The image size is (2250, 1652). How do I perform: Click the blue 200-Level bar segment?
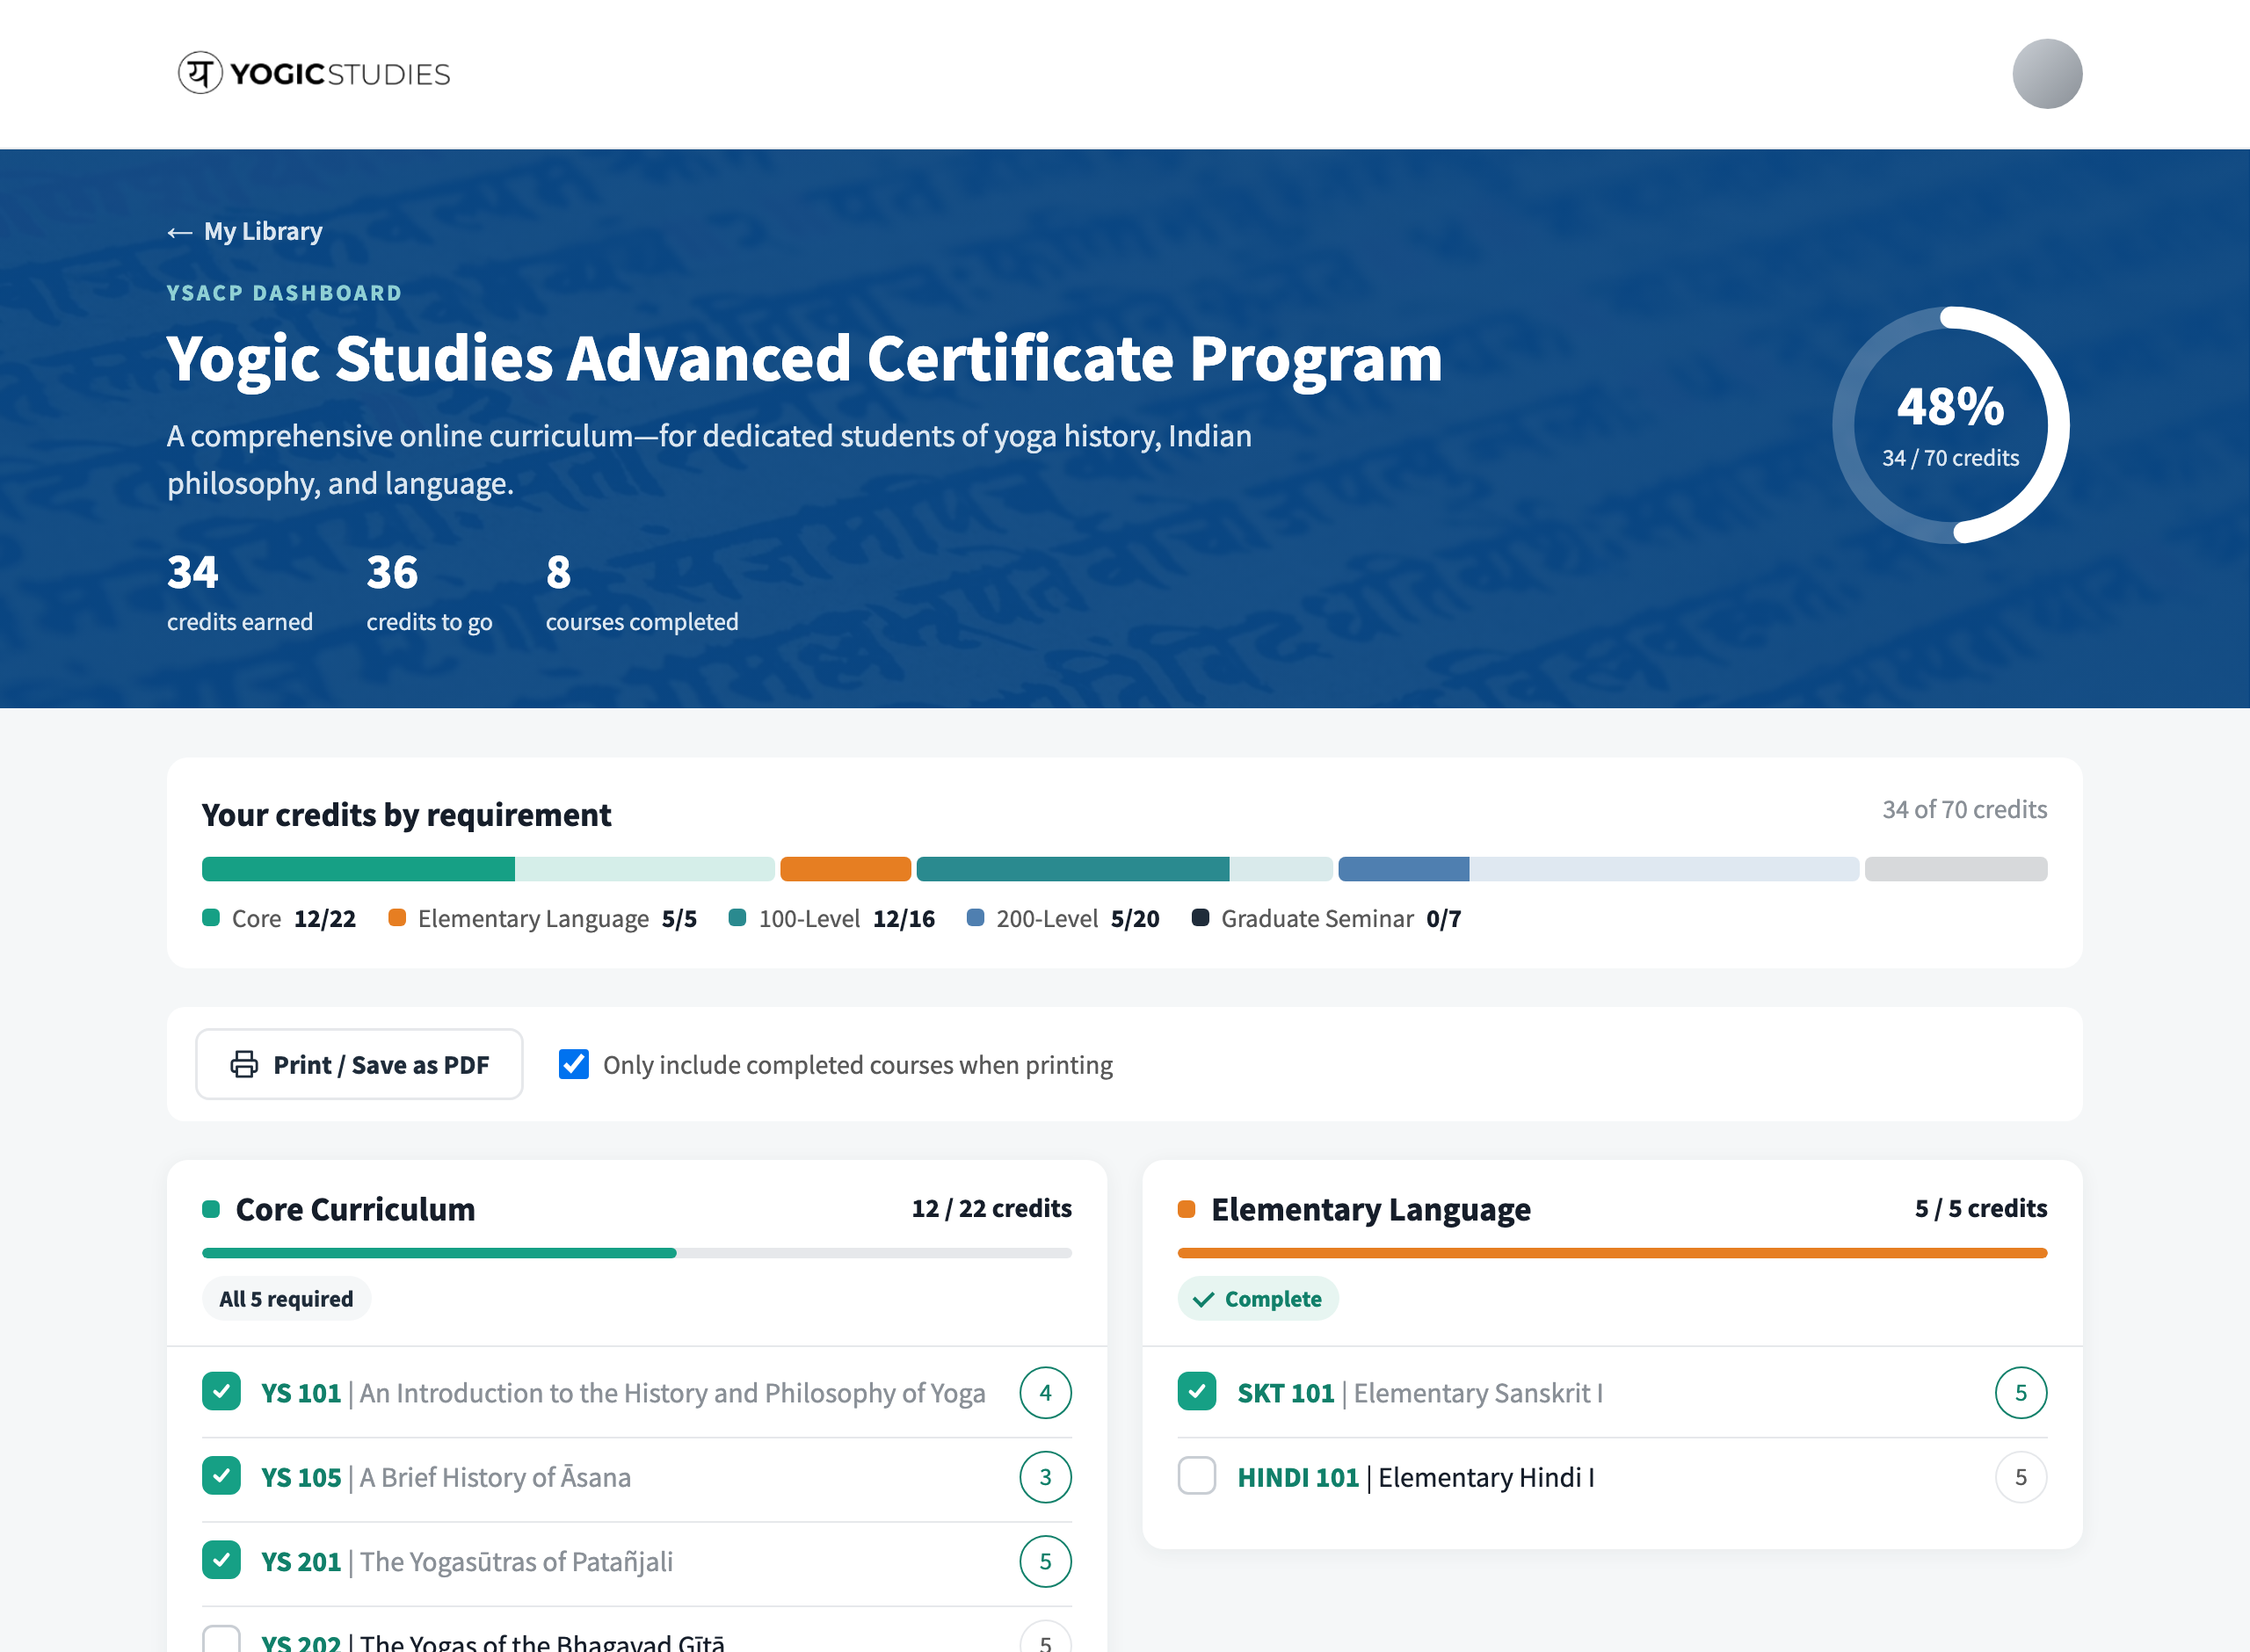[x=1403, y=869]
